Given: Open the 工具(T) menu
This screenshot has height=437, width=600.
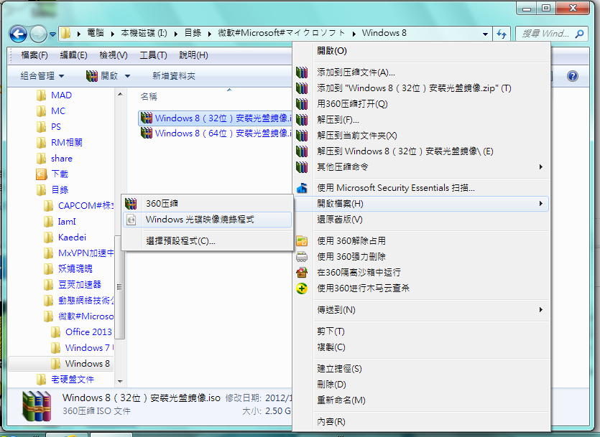Looking at the screenshot, I should [153, 55].
